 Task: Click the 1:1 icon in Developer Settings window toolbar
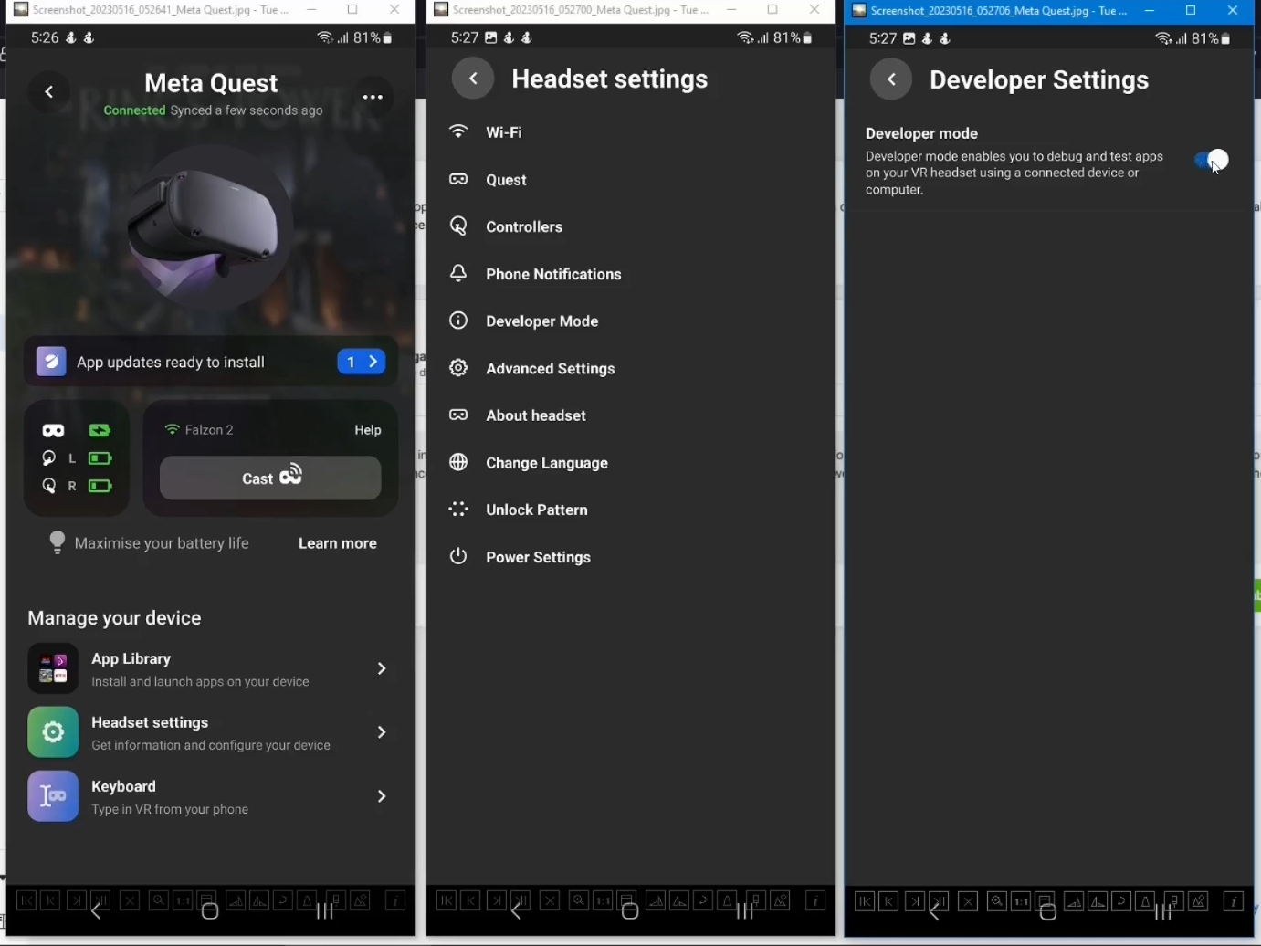[1021, 902]
